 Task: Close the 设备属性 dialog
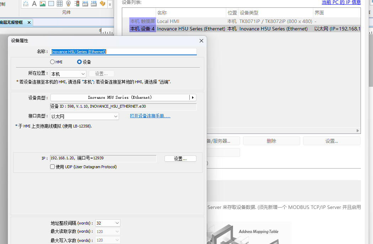tap(201, 41)
